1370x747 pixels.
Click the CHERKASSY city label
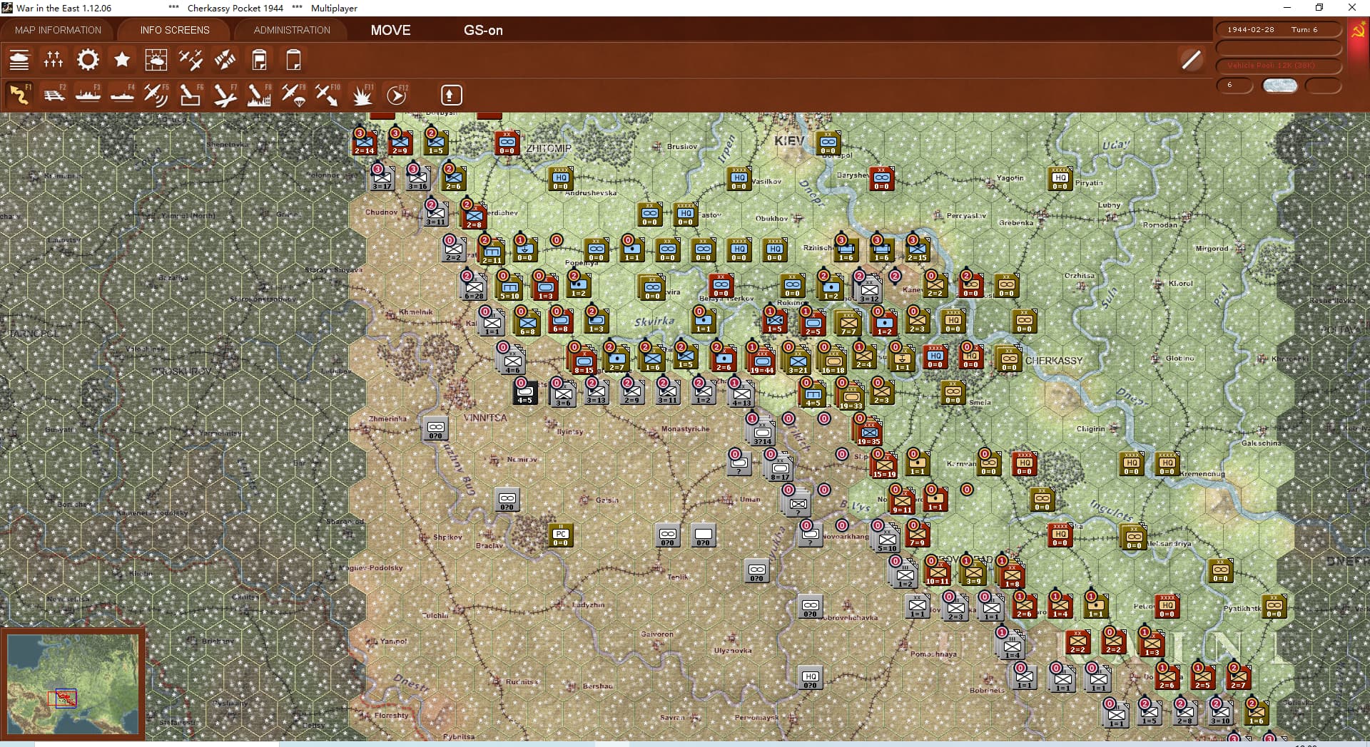coord(1054,361)
